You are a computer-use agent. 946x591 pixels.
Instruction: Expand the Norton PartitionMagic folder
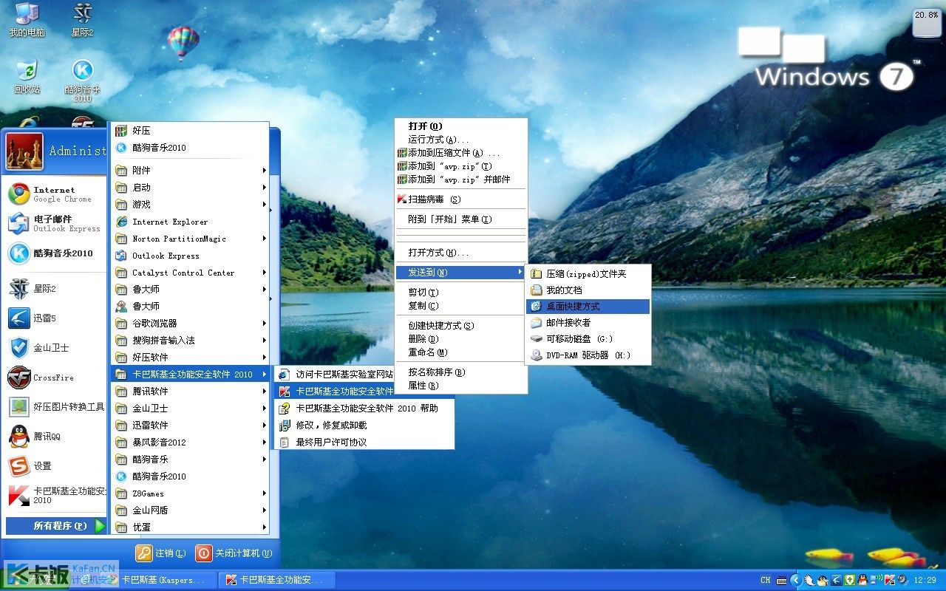190,239
